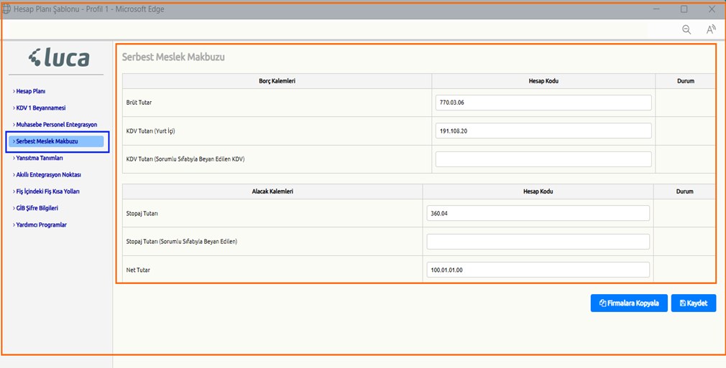Close the Edge window
This screenshot has width=726, height=368.
712,9
